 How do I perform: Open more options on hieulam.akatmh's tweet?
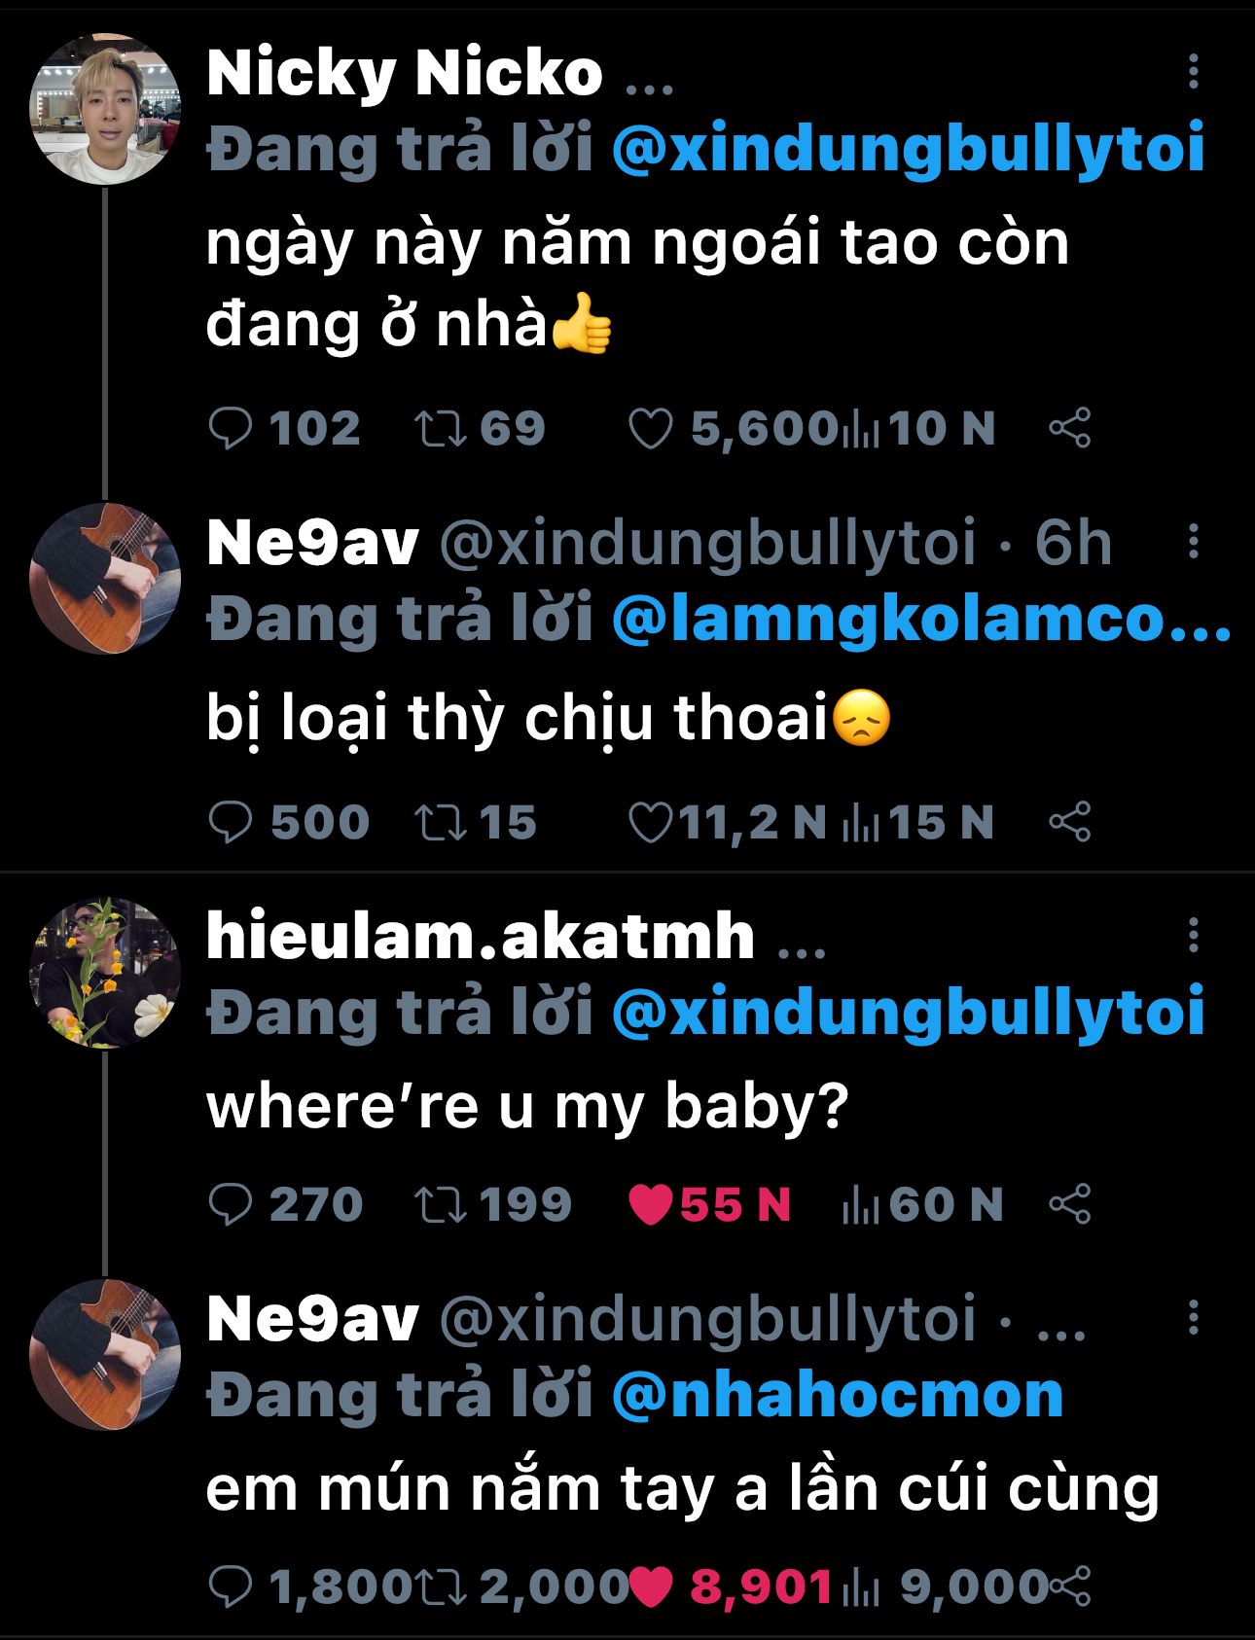(x=1193, y=936)
